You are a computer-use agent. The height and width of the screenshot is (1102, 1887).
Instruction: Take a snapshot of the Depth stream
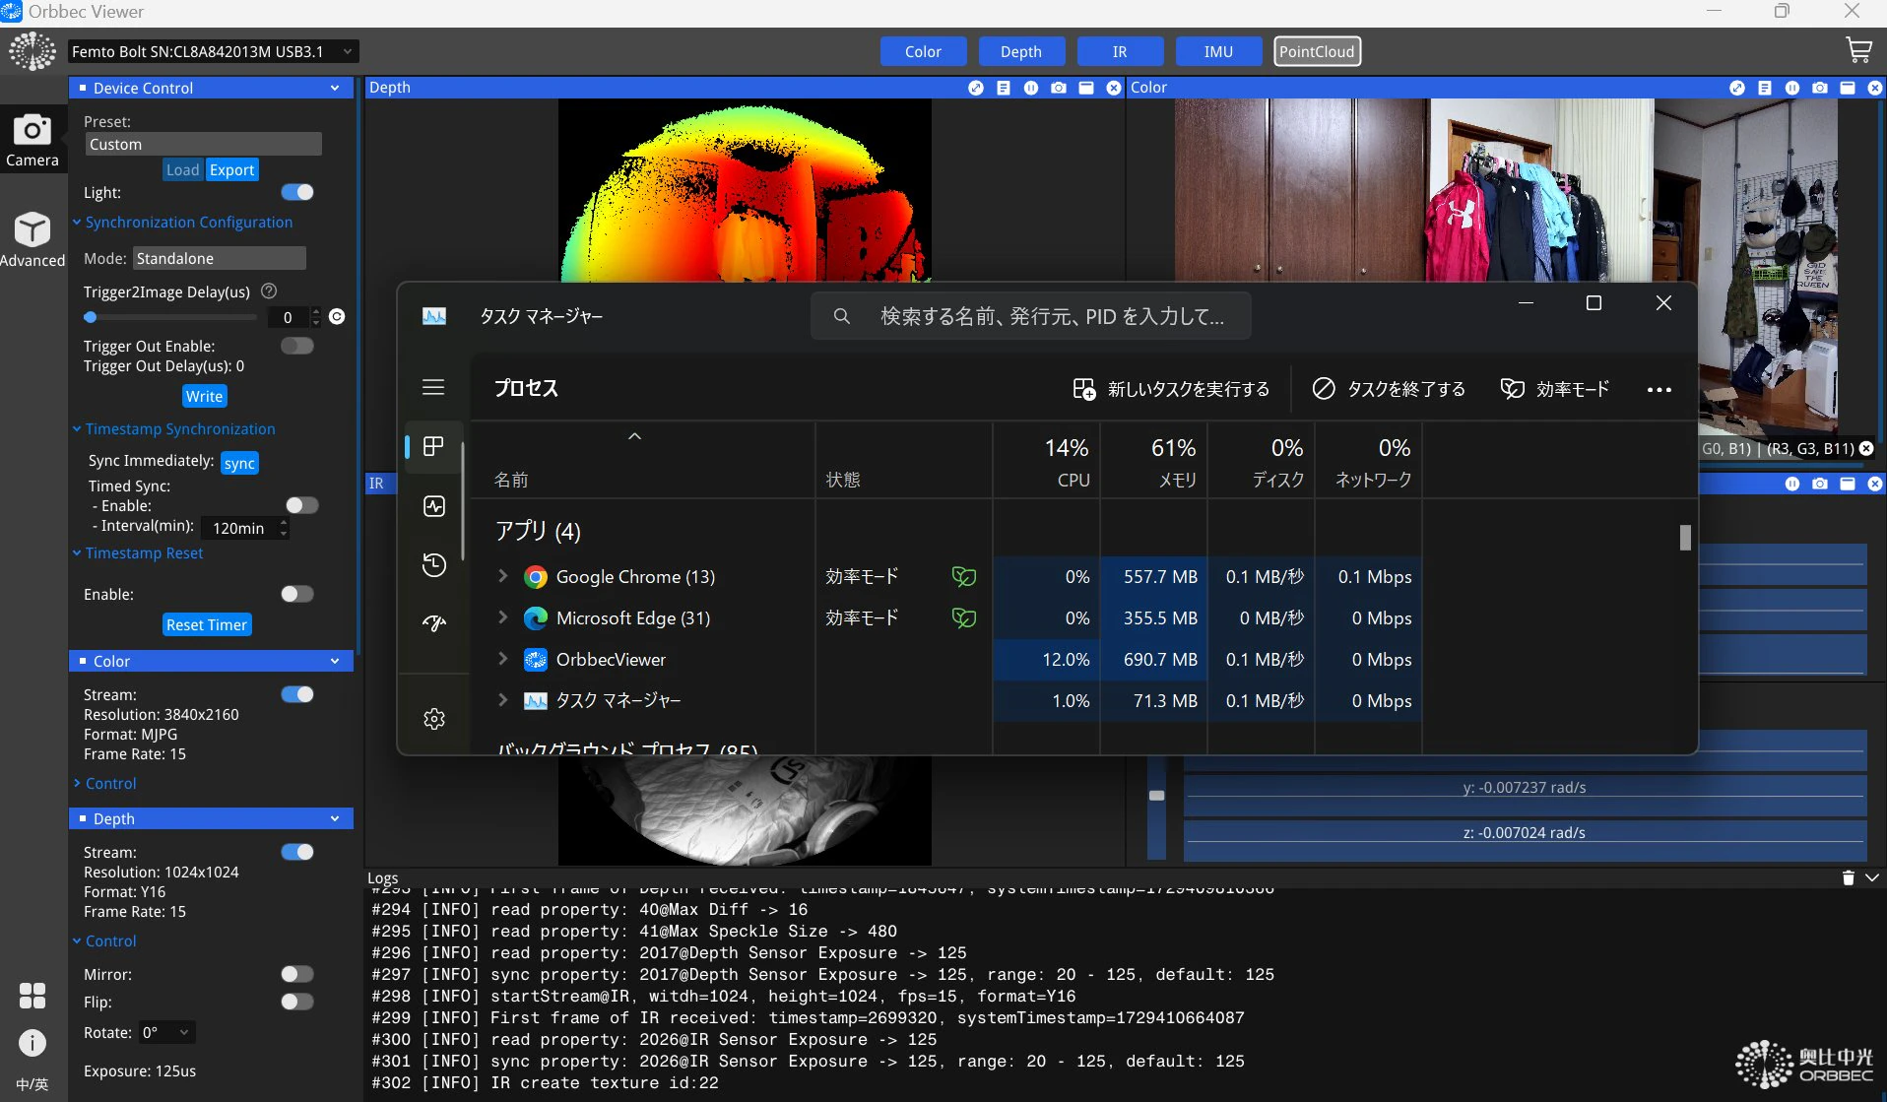click(x=1059, y=88)
